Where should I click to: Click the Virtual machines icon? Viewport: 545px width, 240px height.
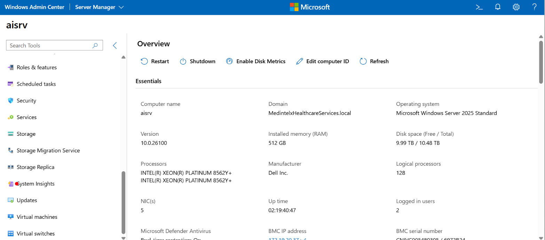[10, 217]
